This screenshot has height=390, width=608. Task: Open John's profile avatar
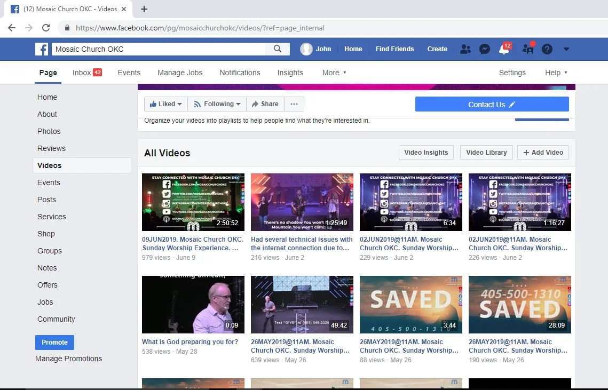click(306, 49)
